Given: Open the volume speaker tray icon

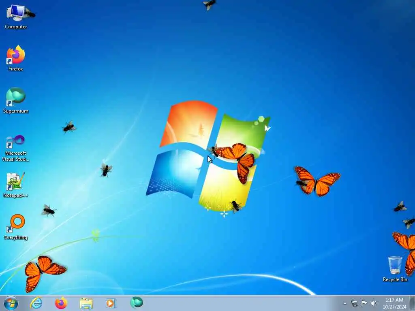Looking at the screenshot, I should click(374, 303).
